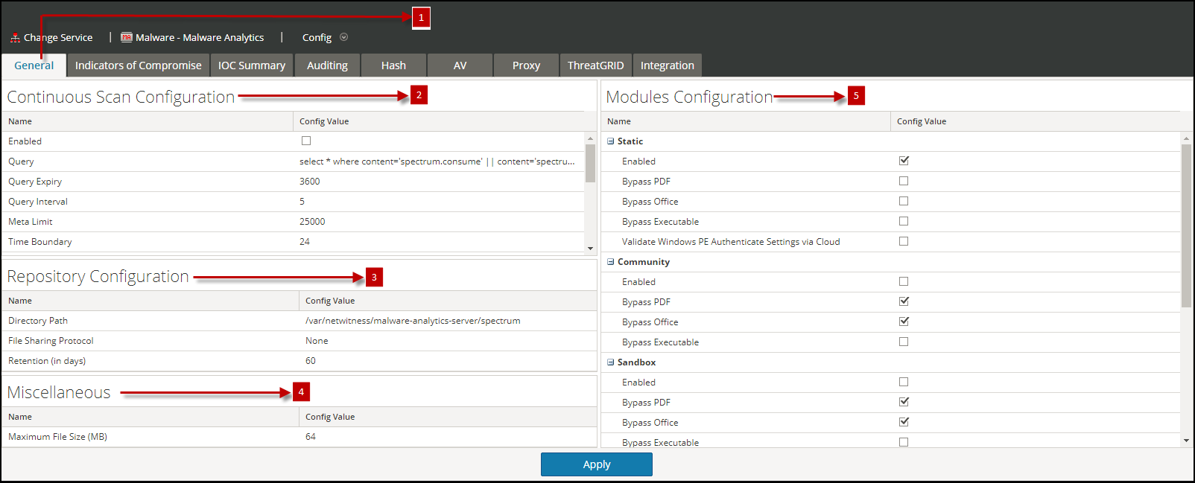This screenshot has height=483, width=1195.
Task: Click Modules Configuration scrollbar down arrow
Action: [x=1186, y=441]
